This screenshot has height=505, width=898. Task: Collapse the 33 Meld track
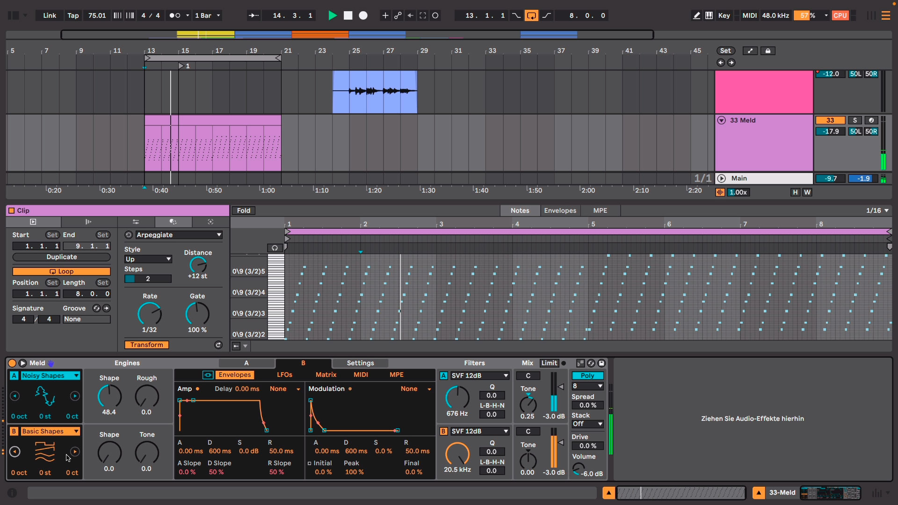pos(722,120)
